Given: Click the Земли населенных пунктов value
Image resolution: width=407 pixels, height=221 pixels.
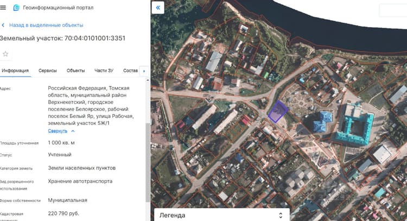Looking at the screenshot, I should coord(82,168).
